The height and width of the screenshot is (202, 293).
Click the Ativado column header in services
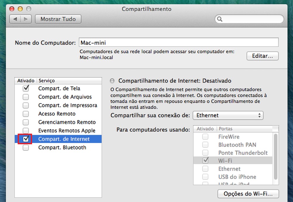[26, 81]
